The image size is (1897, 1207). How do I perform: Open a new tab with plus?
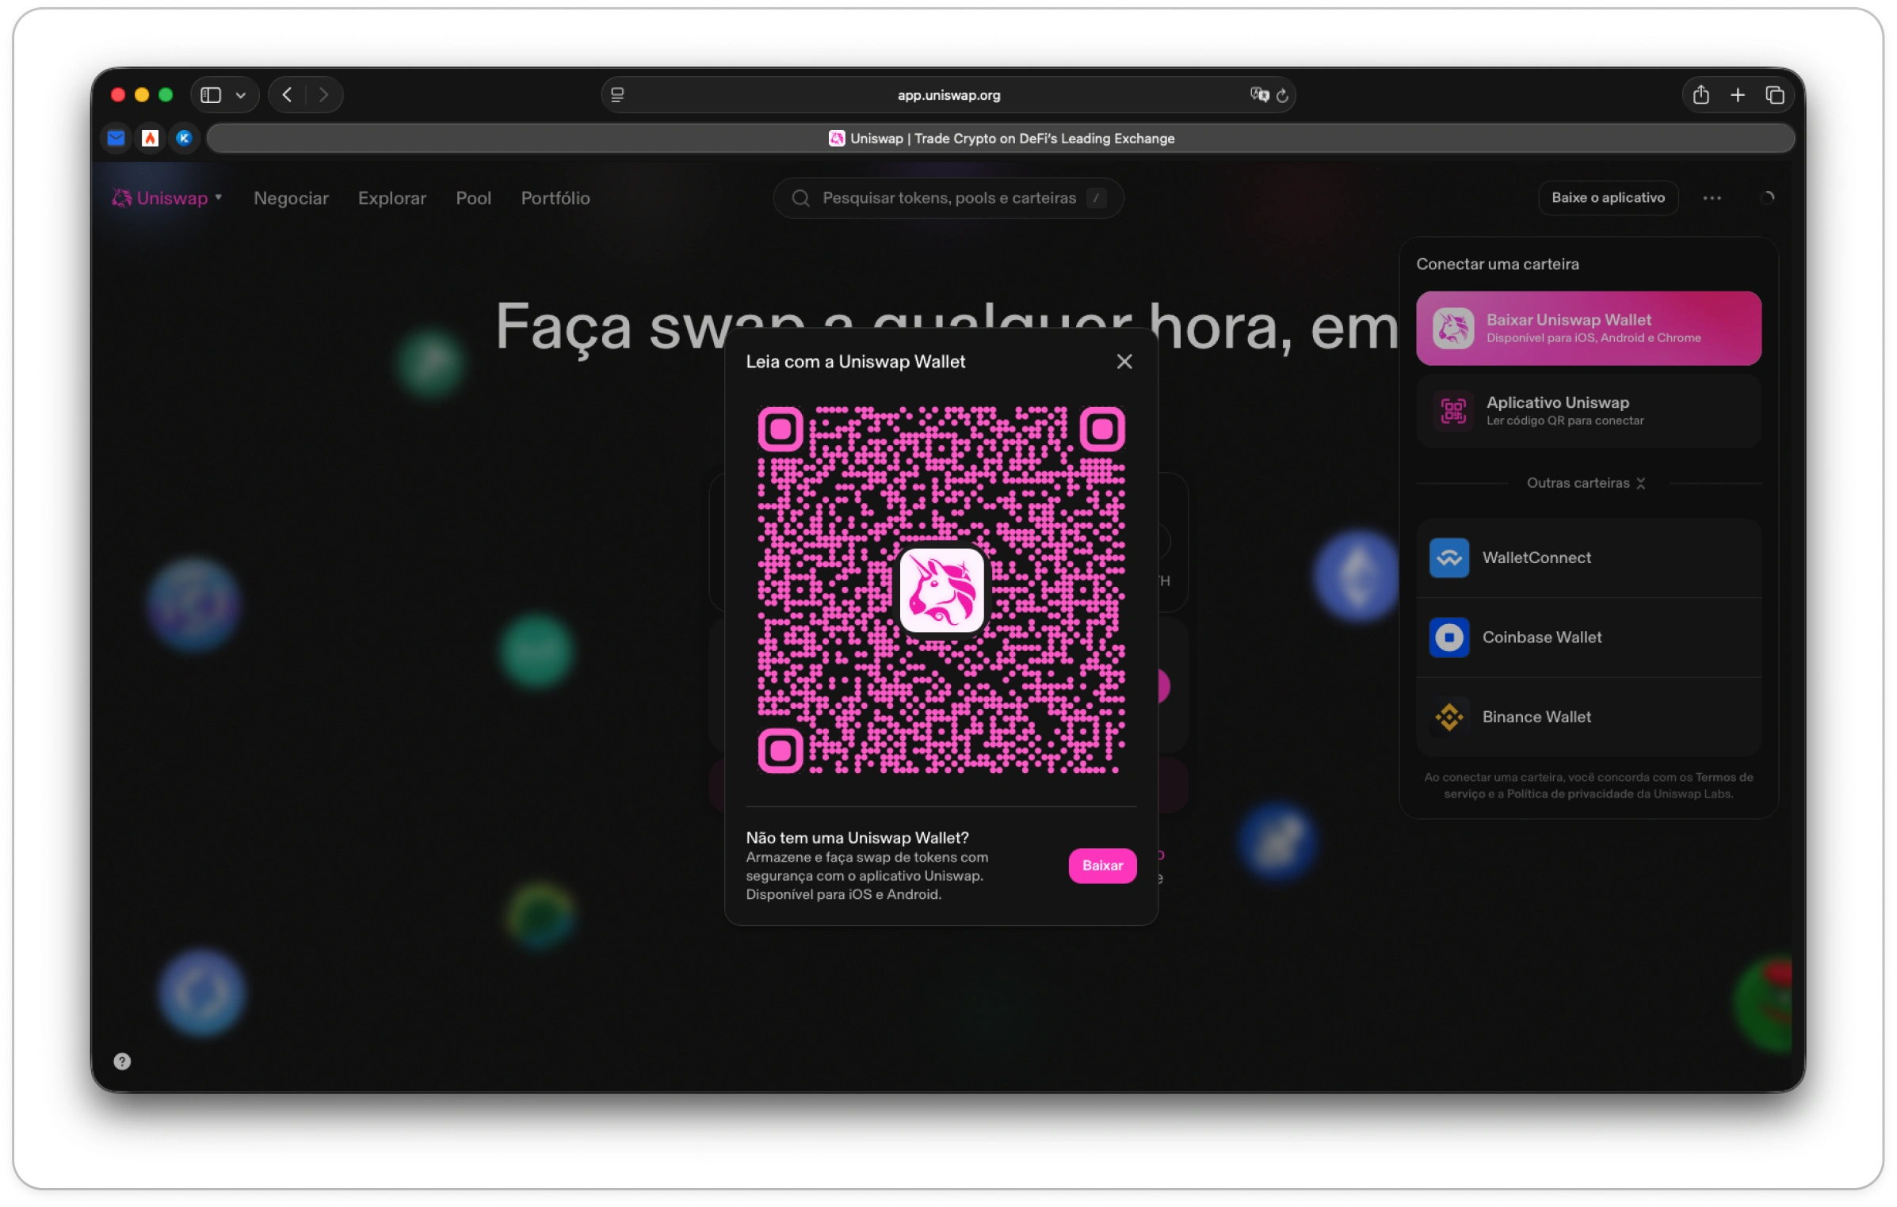pyautogui.click(x=1737, y=95)
